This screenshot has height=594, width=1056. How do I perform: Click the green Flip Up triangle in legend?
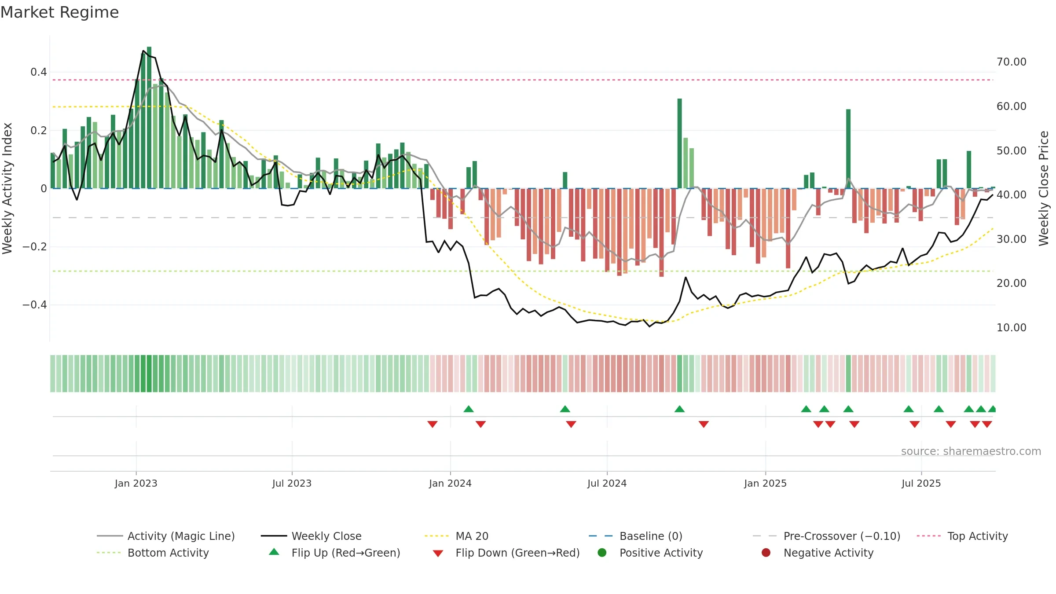pyautogui.click(x=274, y=552)
